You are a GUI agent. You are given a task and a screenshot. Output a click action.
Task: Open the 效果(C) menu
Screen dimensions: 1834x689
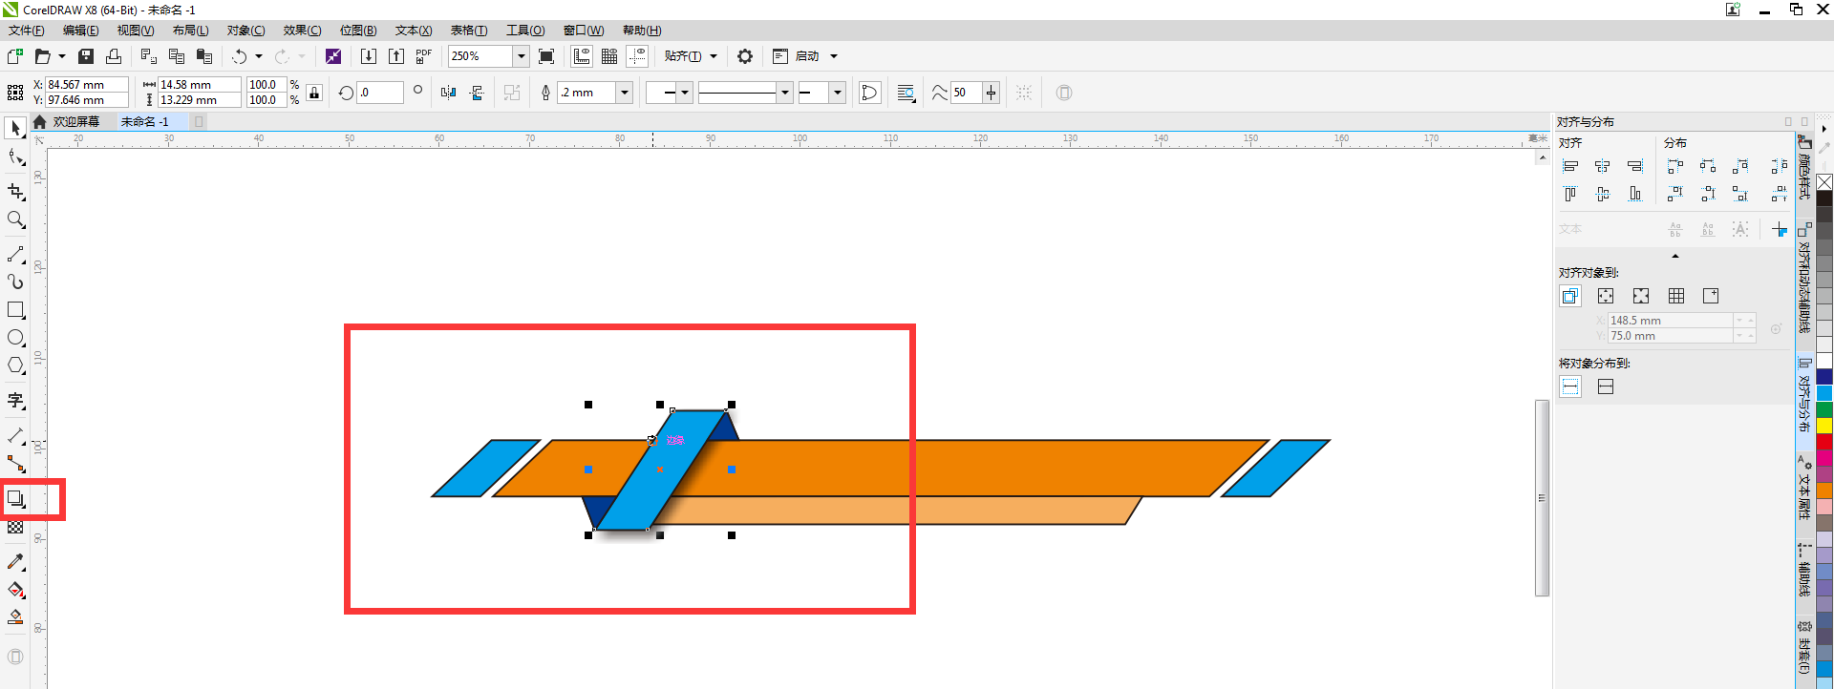[302, 31]
